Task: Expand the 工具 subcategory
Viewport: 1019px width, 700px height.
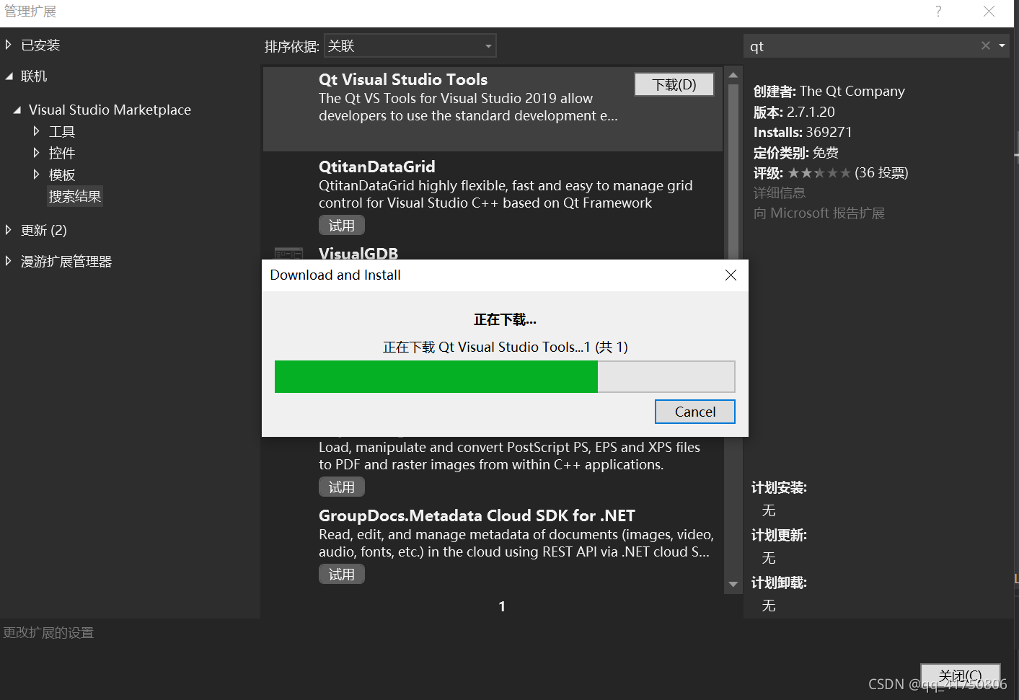Action: (36, 131)
